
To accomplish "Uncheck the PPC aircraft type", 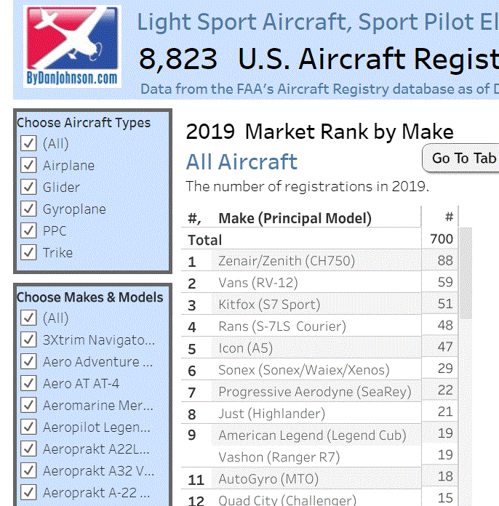I will pyautogui.click(x=28, y=230).
